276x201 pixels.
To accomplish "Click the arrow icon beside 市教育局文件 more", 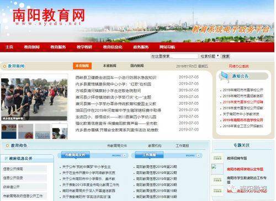I will point(125,155).
